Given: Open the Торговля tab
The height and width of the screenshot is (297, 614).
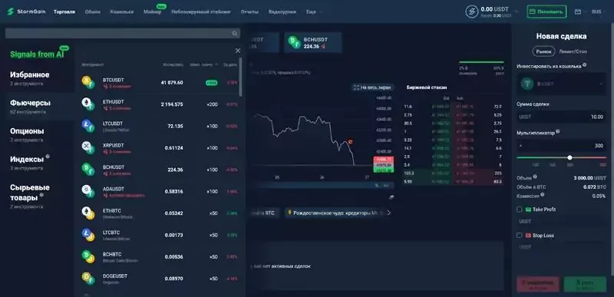Looking at the screenshot, I should (x=64, y=12).
